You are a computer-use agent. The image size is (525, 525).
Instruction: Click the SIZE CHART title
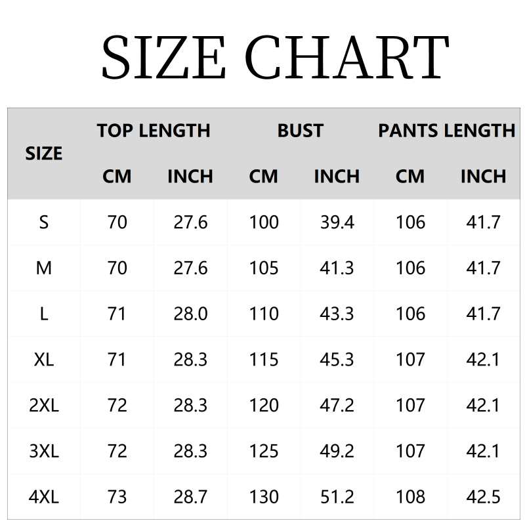coord(274,58)
